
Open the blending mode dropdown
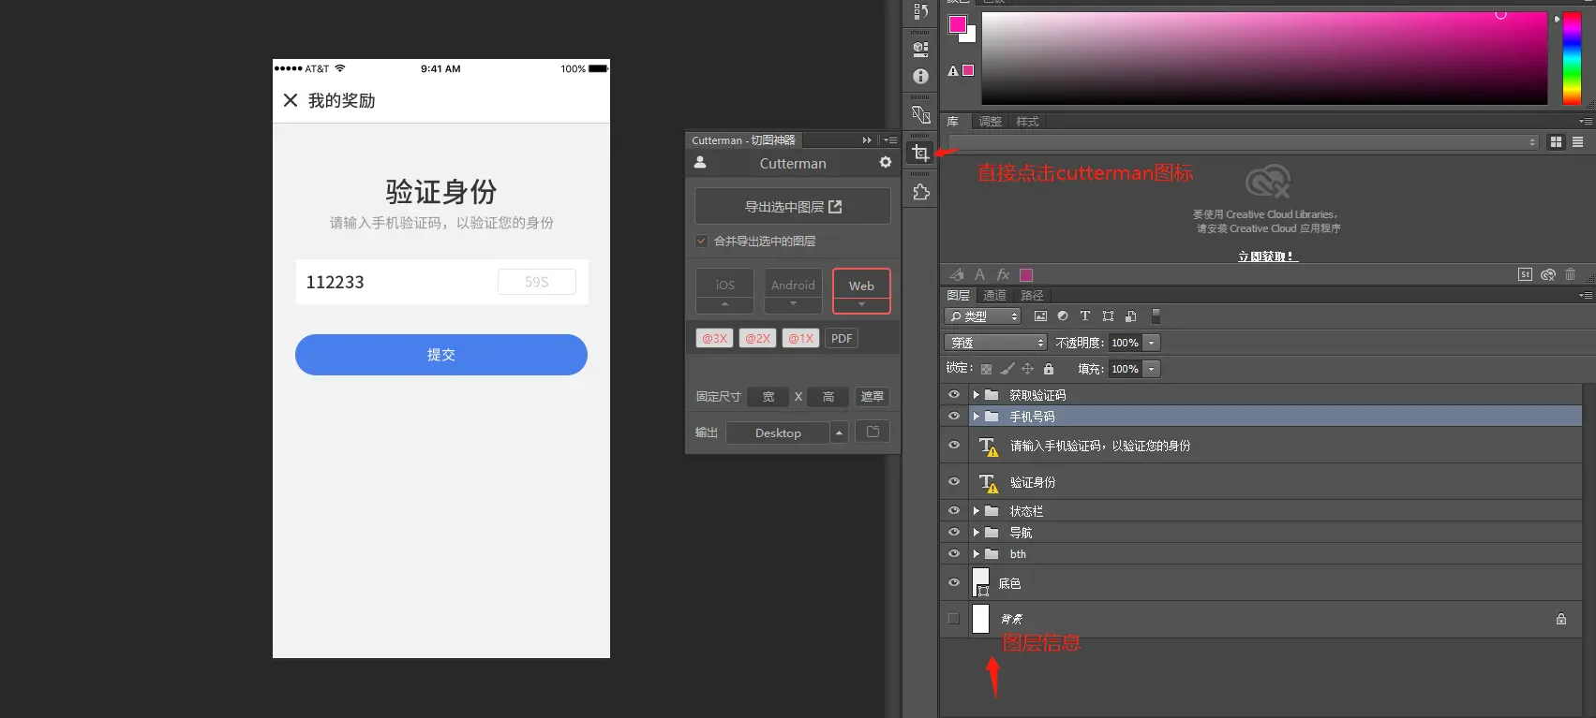[995, 343]
